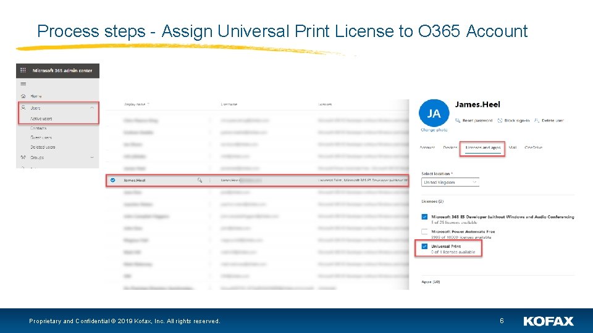593x333 pixels.
Task: Click the Users navigation label
Action: 35,108
